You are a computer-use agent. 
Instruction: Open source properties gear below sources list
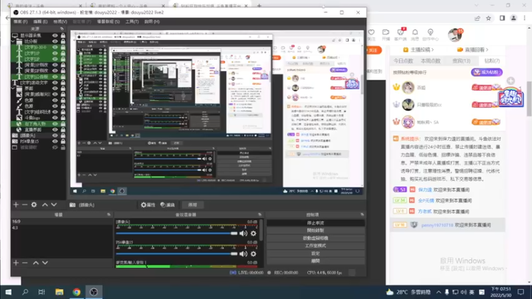click(34, 205)
